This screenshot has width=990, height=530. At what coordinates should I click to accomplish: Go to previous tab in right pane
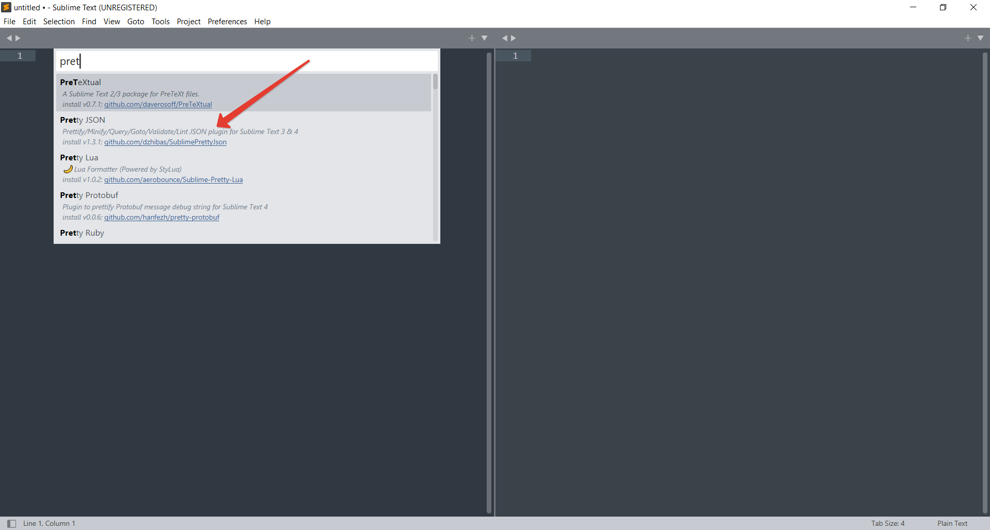pyautogui.click(x=505, y=38)
